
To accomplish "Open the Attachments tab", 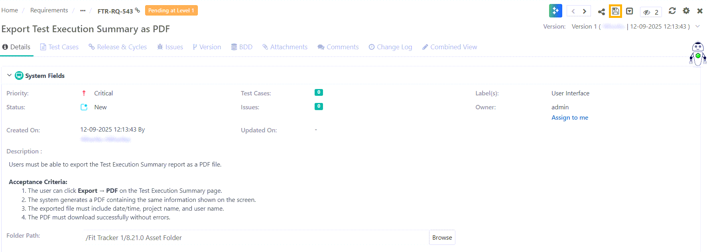I will pos(285,47).
